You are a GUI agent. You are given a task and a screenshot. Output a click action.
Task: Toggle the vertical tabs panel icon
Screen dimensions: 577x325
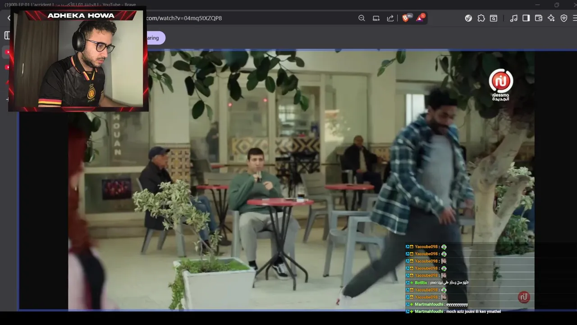[x=6, y=35]
